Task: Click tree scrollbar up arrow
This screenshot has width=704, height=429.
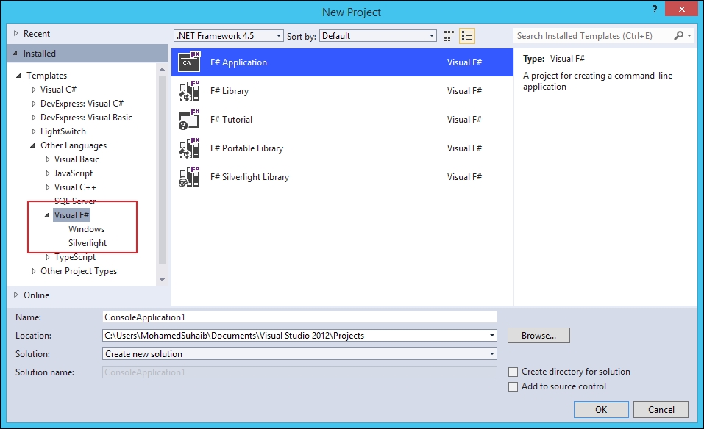Action: click(x=162, y=69)
